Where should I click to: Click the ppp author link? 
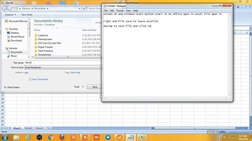[x=26, y=72]
